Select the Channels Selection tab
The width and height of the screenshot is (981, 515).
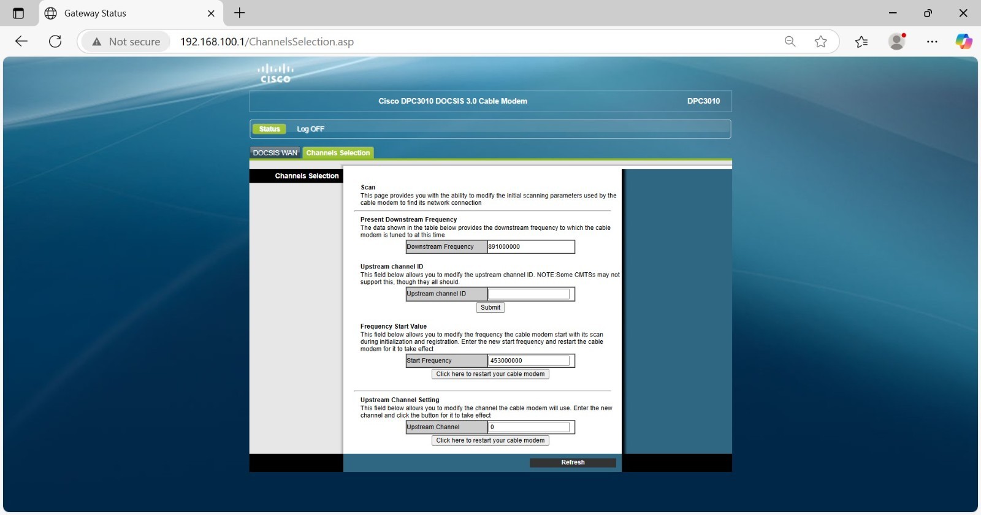(338, 153)
